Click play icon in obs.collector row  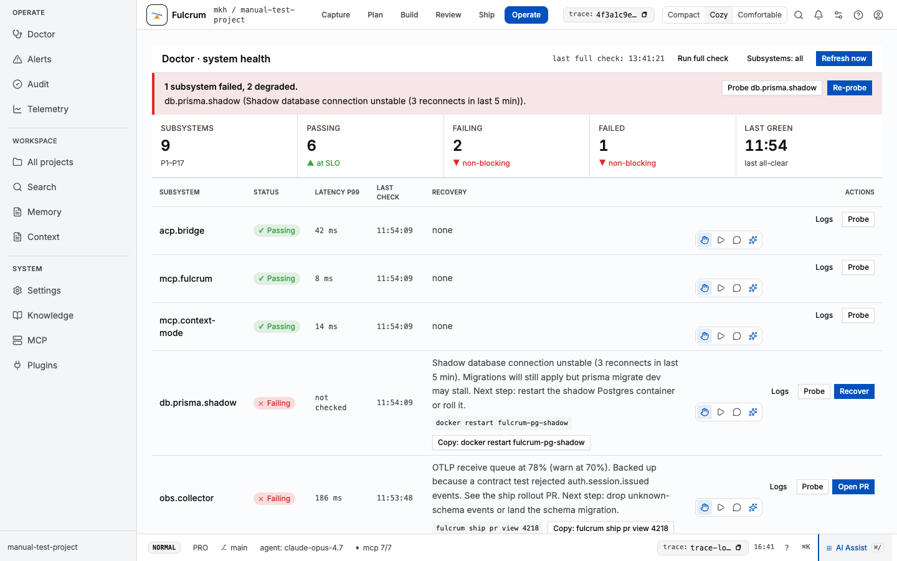721,507
